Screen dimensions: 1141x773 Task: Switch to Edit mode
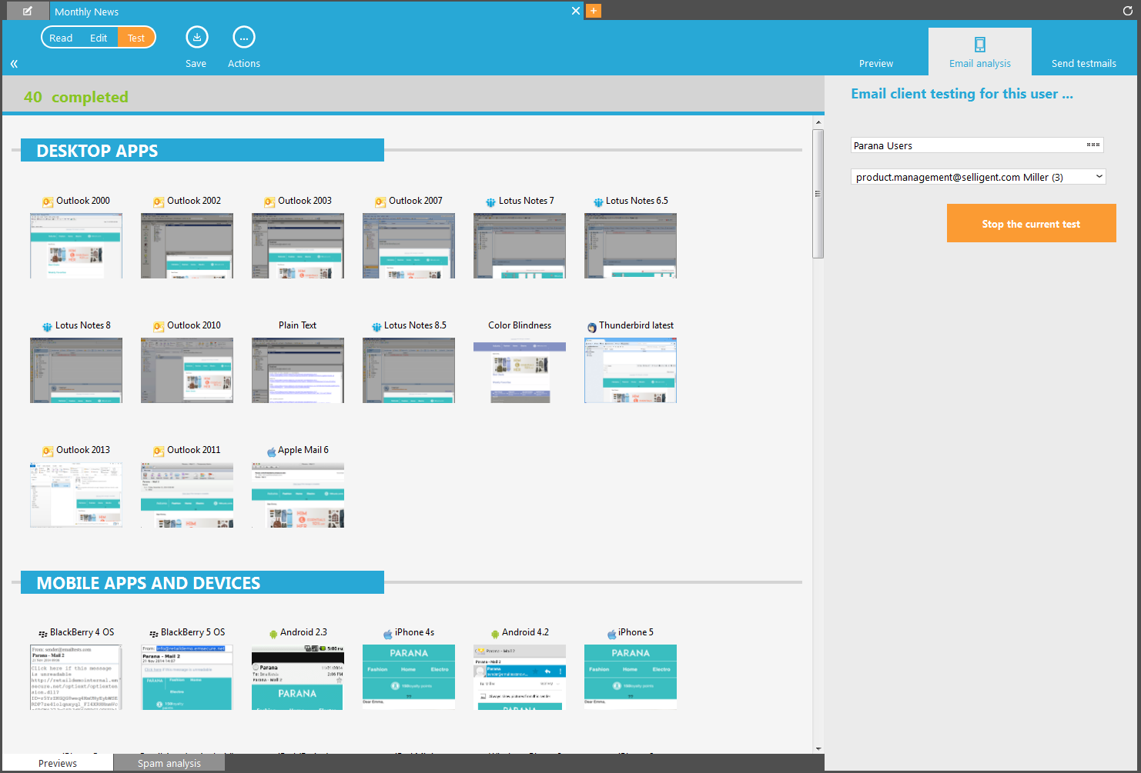click(x=99, y=38)
